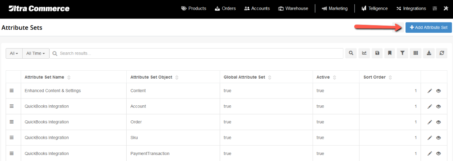The width and height of the screenshot is (453, 161).
Task: Open the Accounts menu
Action: click(257, 8)
